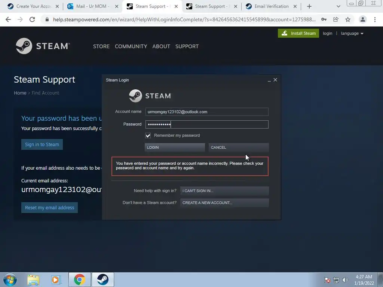Click the browser address bar URL
383x287 pixels.
(x=184, y=19)
